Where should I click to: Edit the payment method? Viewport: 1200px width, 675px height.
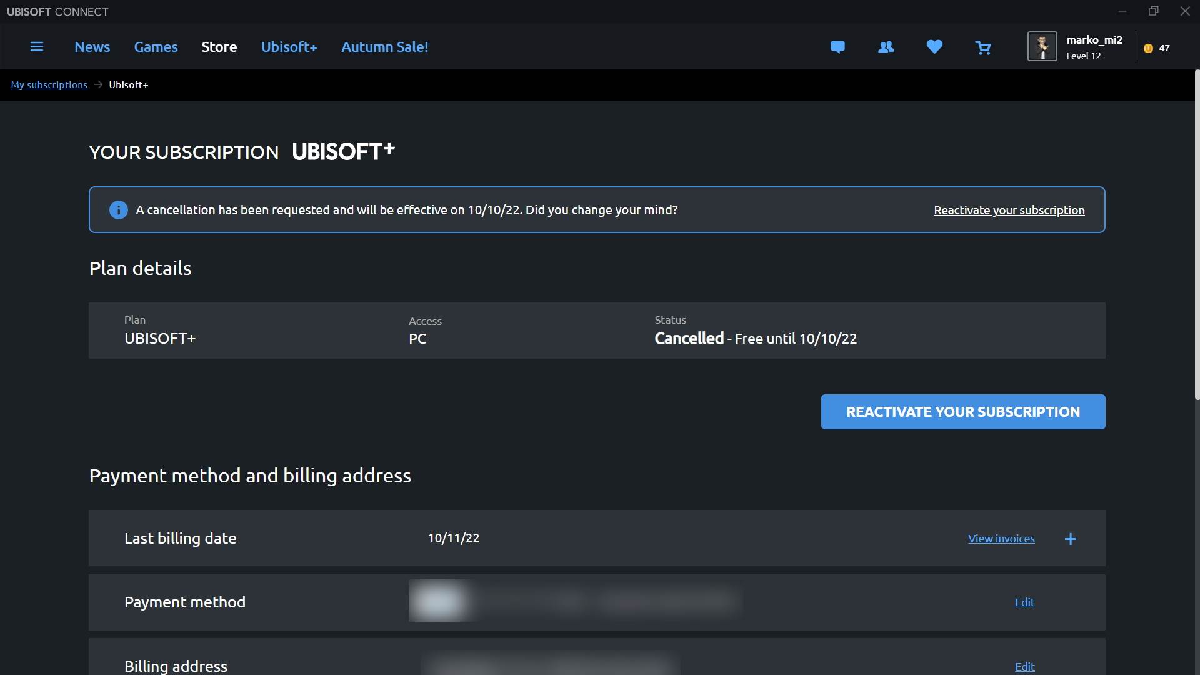click(1024, 602)
